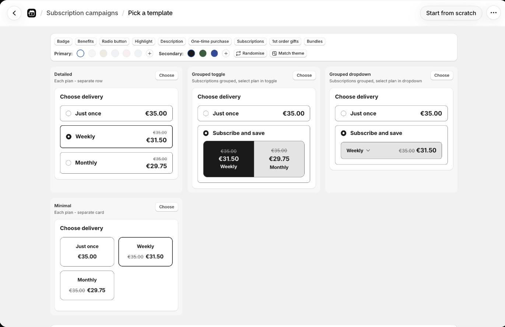Viewport: 505px width, 327px height.
Task: Switch to Monthly in the Grouped toggle
Action: [x=279, y=159]
